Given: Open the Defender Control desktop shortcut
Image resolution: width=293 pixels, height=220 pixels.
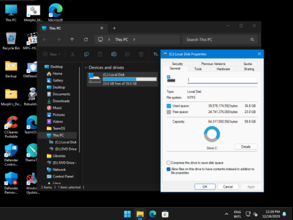Looking at the screenshot, I should pos(11,155).
